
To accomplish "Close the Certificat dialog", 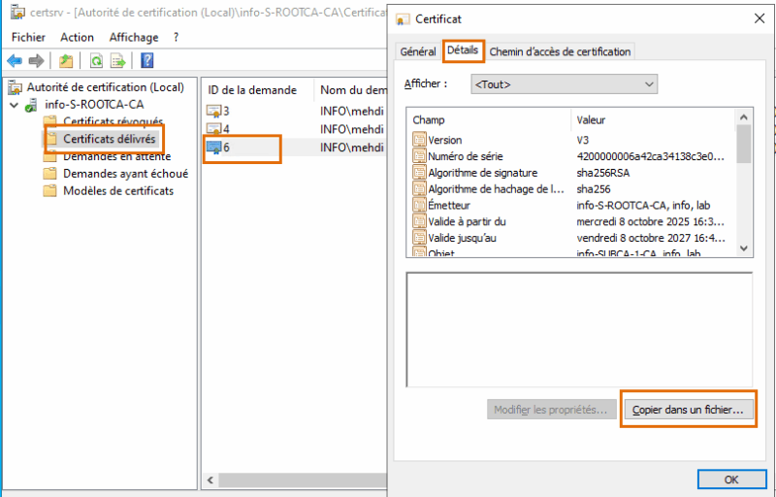I will (760, 18).
